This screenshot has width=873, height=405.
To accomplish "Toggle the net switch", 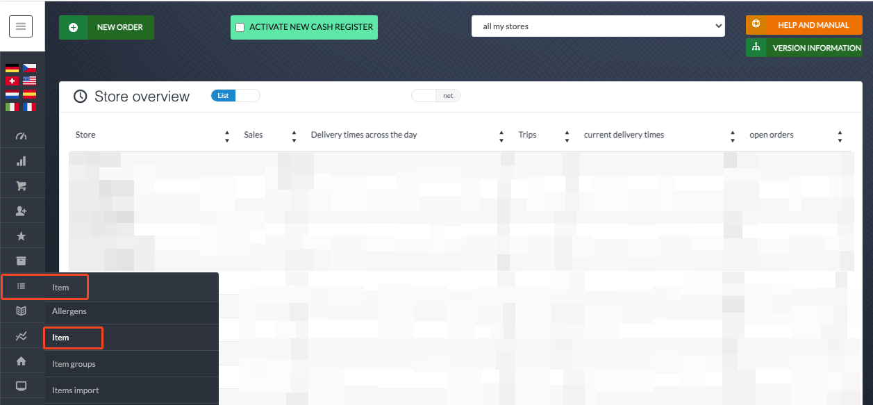I will 436,96.
